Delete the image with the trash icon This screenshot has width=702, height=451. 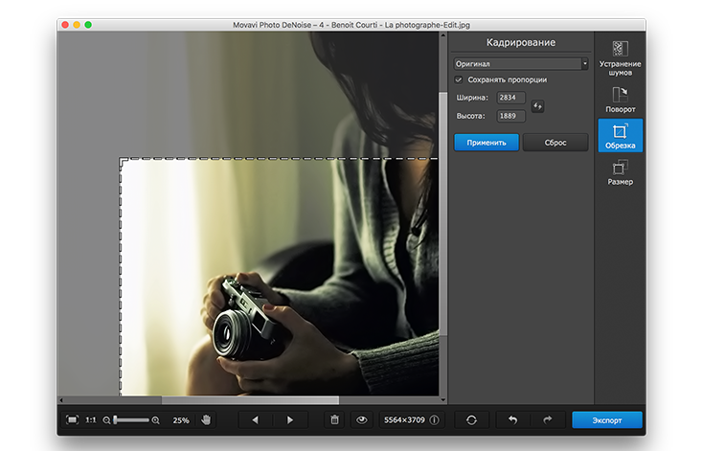coord(334,420)
